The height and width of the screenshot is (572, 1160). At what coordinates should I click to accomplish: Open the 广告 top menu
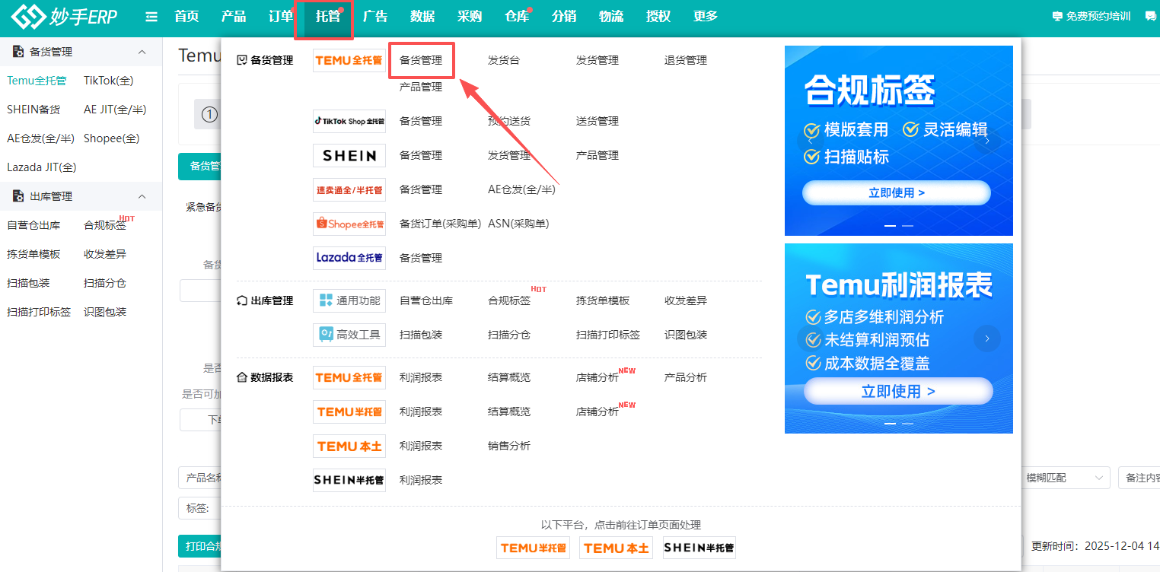pos(375,17)
